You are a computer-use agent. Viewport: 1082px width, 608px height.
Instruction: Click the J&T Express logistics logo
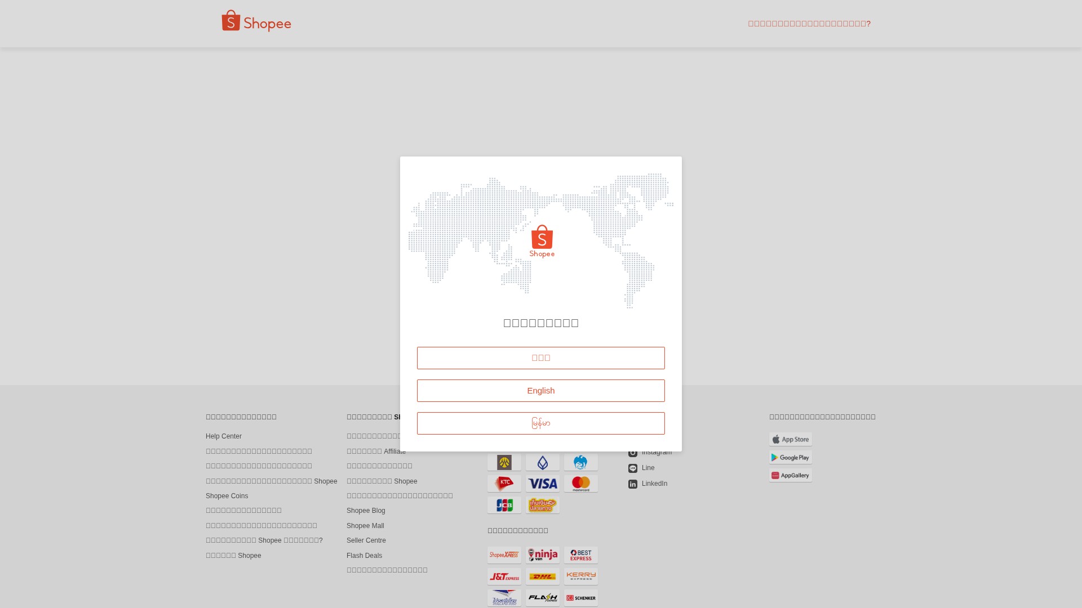click(504, 576)
